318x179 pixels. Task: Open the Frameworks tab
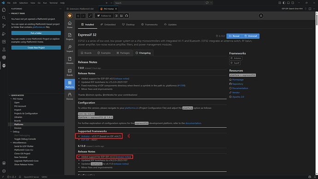pos(149,24)
